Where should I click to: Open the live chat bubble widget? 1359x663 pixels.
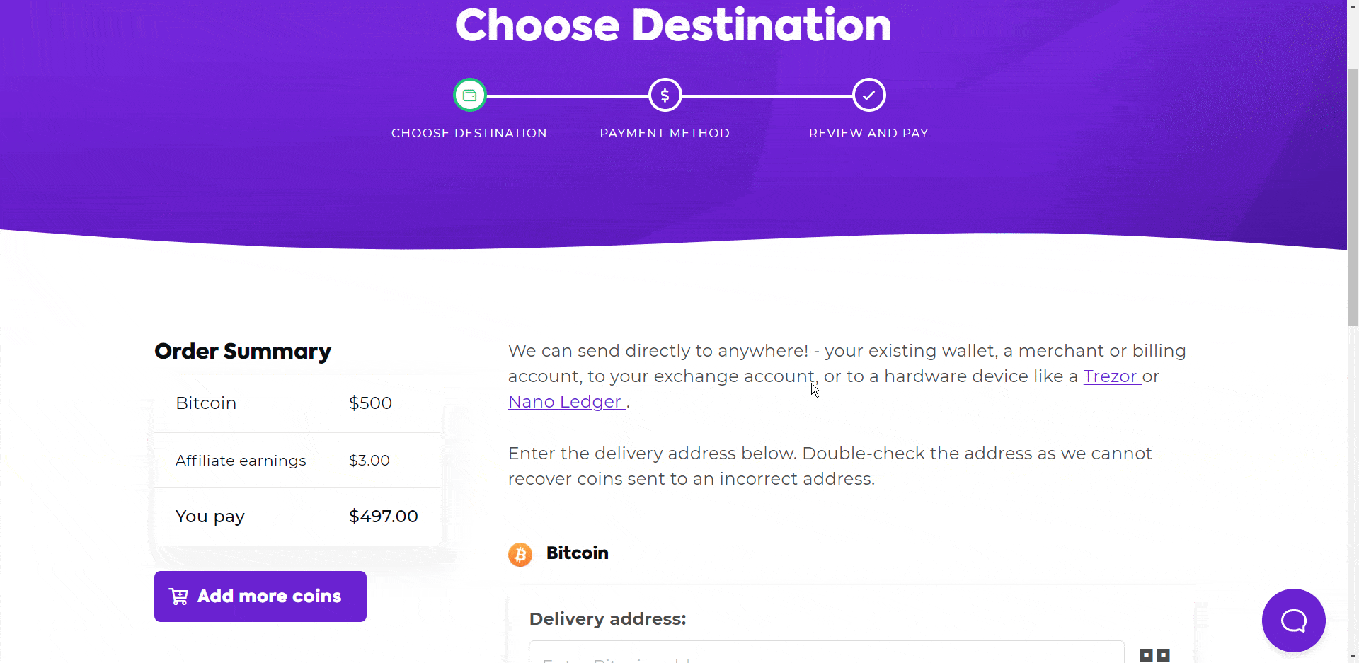click(1293, 621)
